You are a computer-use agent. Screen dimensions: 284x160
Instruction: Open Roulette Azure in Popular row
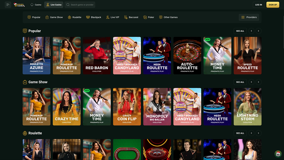[36, 56]
